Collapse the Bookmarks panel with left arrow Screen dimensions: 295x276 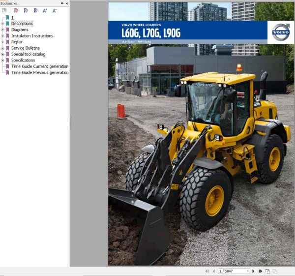(x=67, y=3)
